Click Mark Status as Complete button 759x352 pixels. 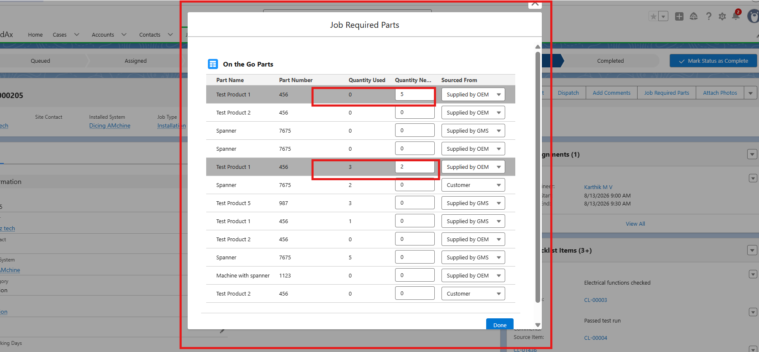pyautogui.click(x=713, y=61)
